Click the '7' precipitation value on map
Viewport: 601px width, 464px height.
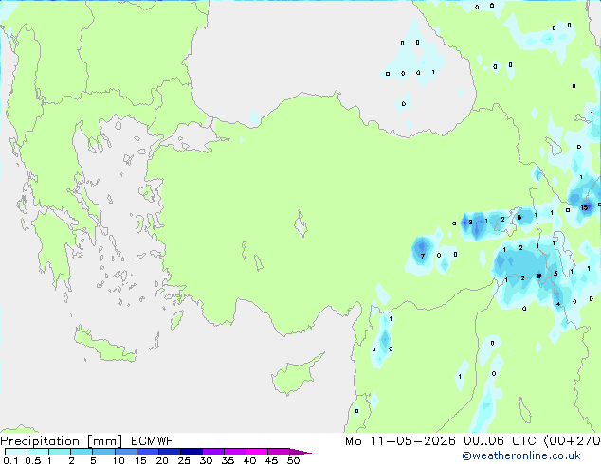tap(423, 256)
